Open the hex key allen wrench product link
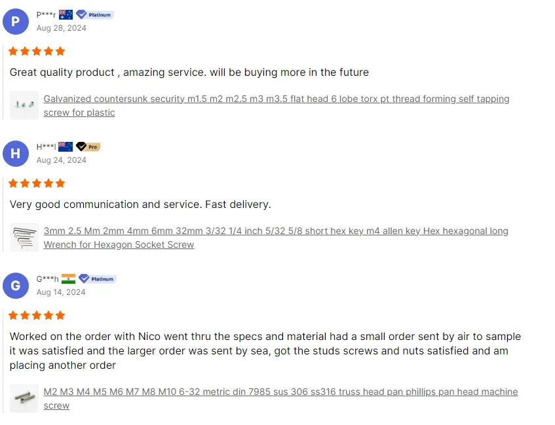The height and width of the screenshot is (425, 555). [x=275, y=231]
